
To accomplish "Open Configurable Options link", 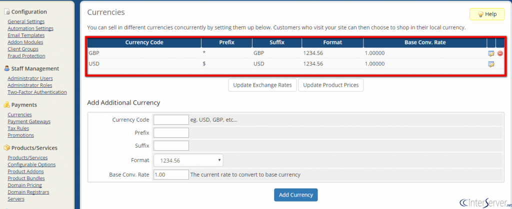I will point(31,165).
